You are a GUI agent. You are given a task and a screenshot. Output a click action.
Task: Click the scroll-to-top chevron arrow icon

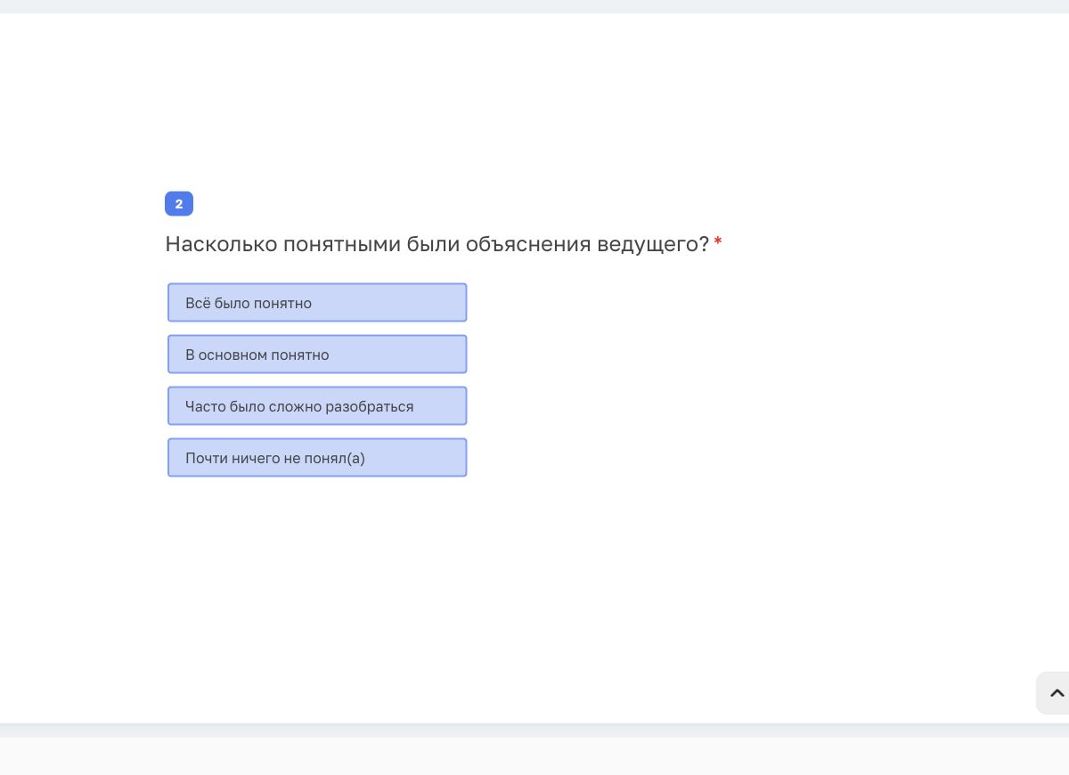click(1057, 693)
